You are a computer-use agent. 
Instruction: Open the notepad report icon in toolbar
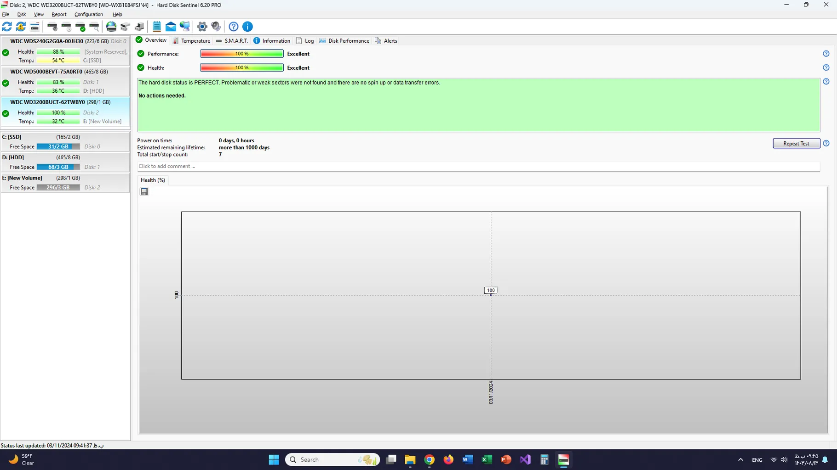(x=157, y=27)
